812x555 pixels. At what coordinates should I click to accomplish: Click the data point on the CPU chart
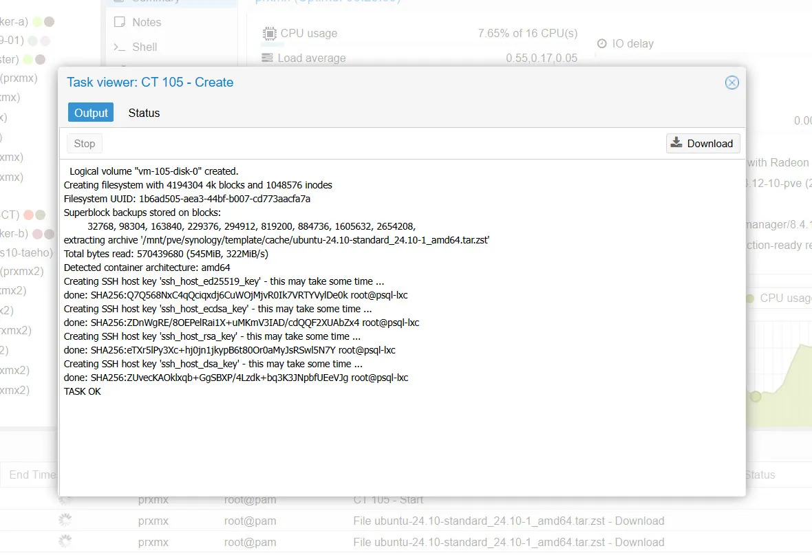(756, 396)
